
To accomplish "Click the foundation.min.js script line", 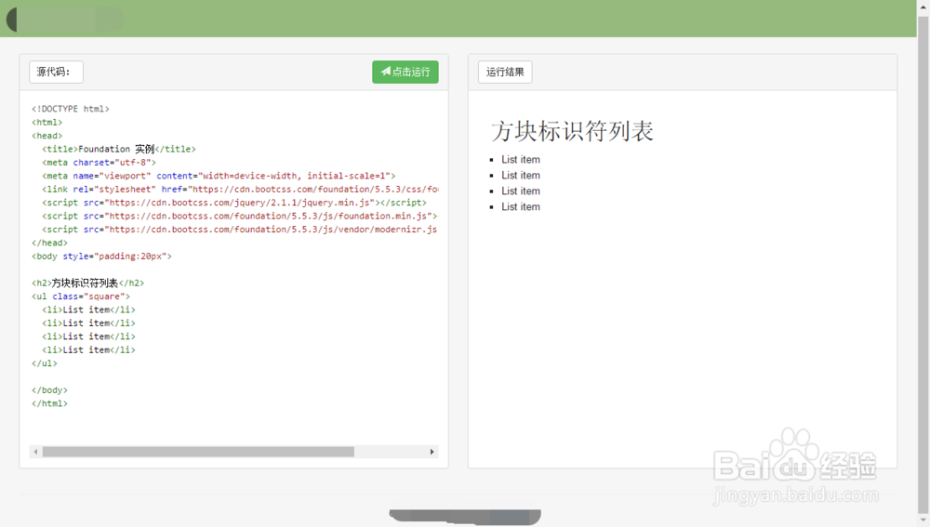I will (240, 216).
